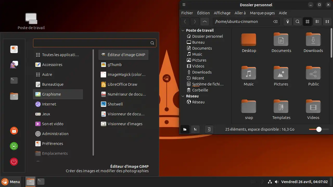The height and width of the screenshot is (187, 333).
Task: Switch to list view
Action: [x=317, y=22]
